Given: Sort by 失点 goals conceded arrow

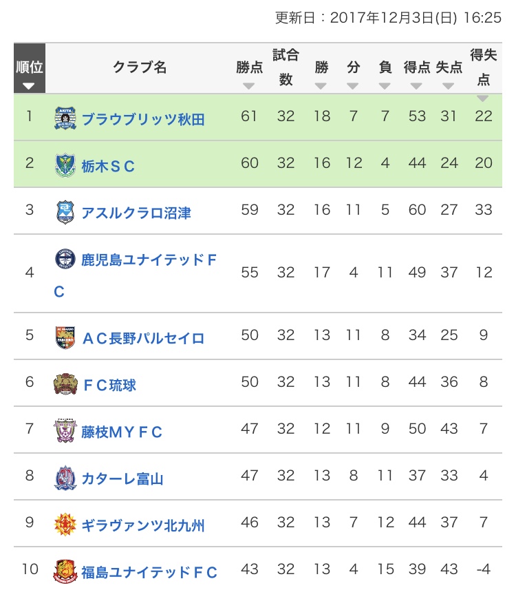Looking at the screenshot, I should tap(449, 86).
